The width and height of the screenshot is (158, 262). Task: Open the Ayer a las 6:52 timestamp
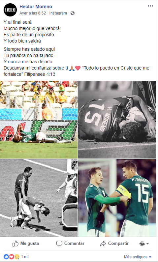tap(33, 13)
